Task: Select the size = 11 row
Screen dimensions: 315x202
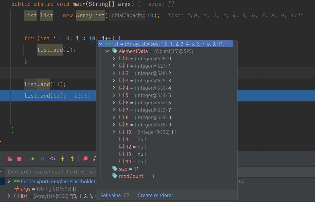Action: point(167,169)
